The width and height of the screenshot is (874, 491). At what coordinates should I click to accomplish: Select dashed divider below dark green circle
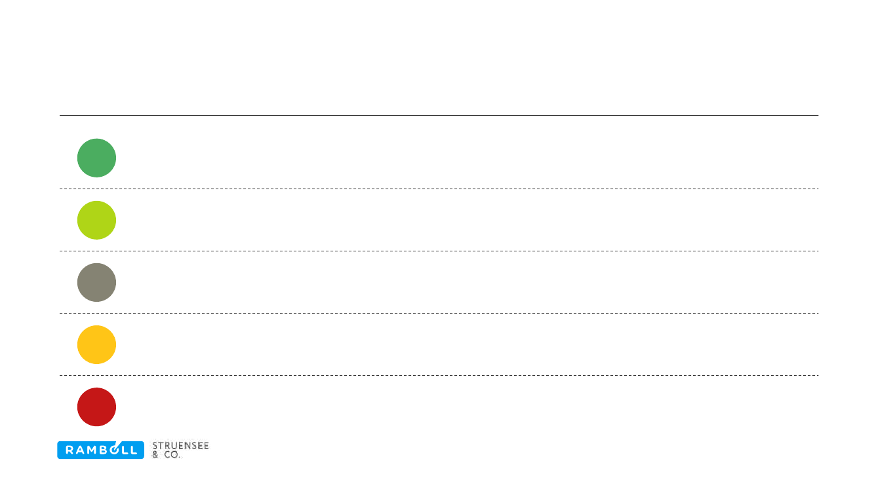point(439,189)
